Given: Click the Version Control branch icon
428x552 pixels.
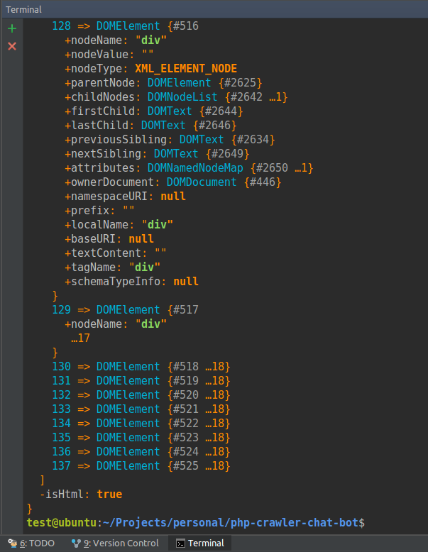Looking at the screenshot, I should (76, 543).
